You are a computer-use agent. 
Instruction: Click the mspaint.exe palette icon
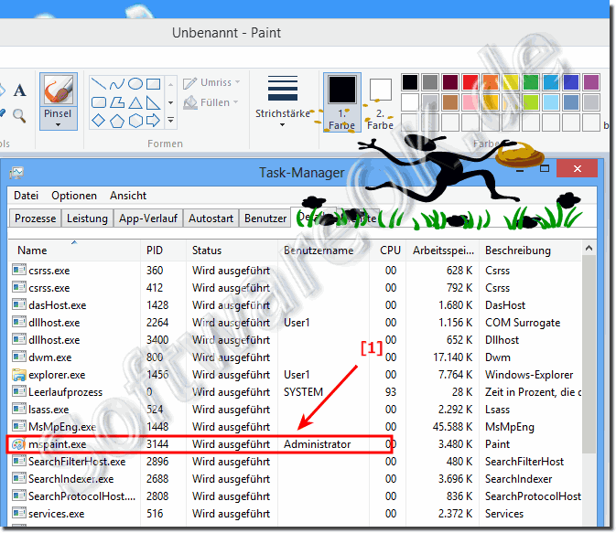pyautogui.click(x=18, y=444)
